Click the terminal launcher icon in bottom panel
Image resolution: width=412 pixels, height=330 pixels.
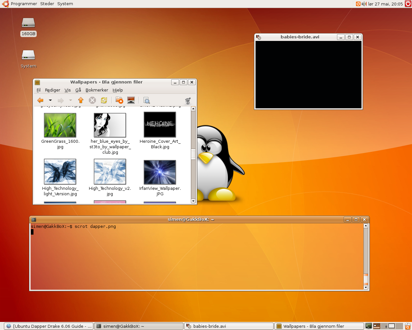pyautogui.click(x=369, y=326)
